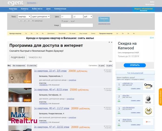Send request link under «Rent-Store»
The height and width of the screenshot is (131, 162).
click(x=136, y=125)
